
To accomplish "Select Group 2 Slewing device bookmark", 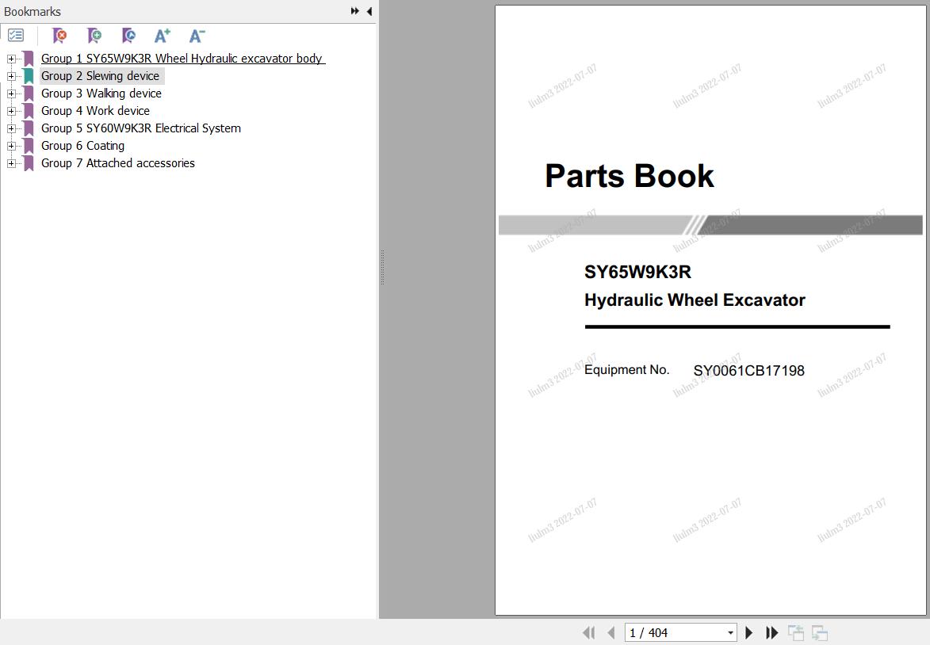I will (x=100, y=76).
